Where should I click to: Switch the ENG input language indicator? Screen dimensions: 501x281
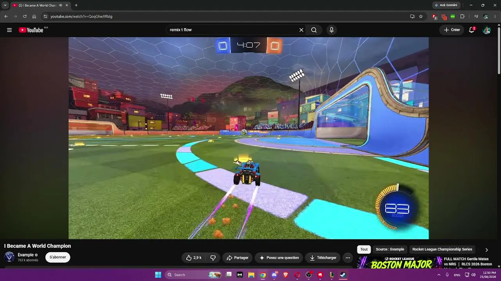pyautogui.click(x=457, y=275)
